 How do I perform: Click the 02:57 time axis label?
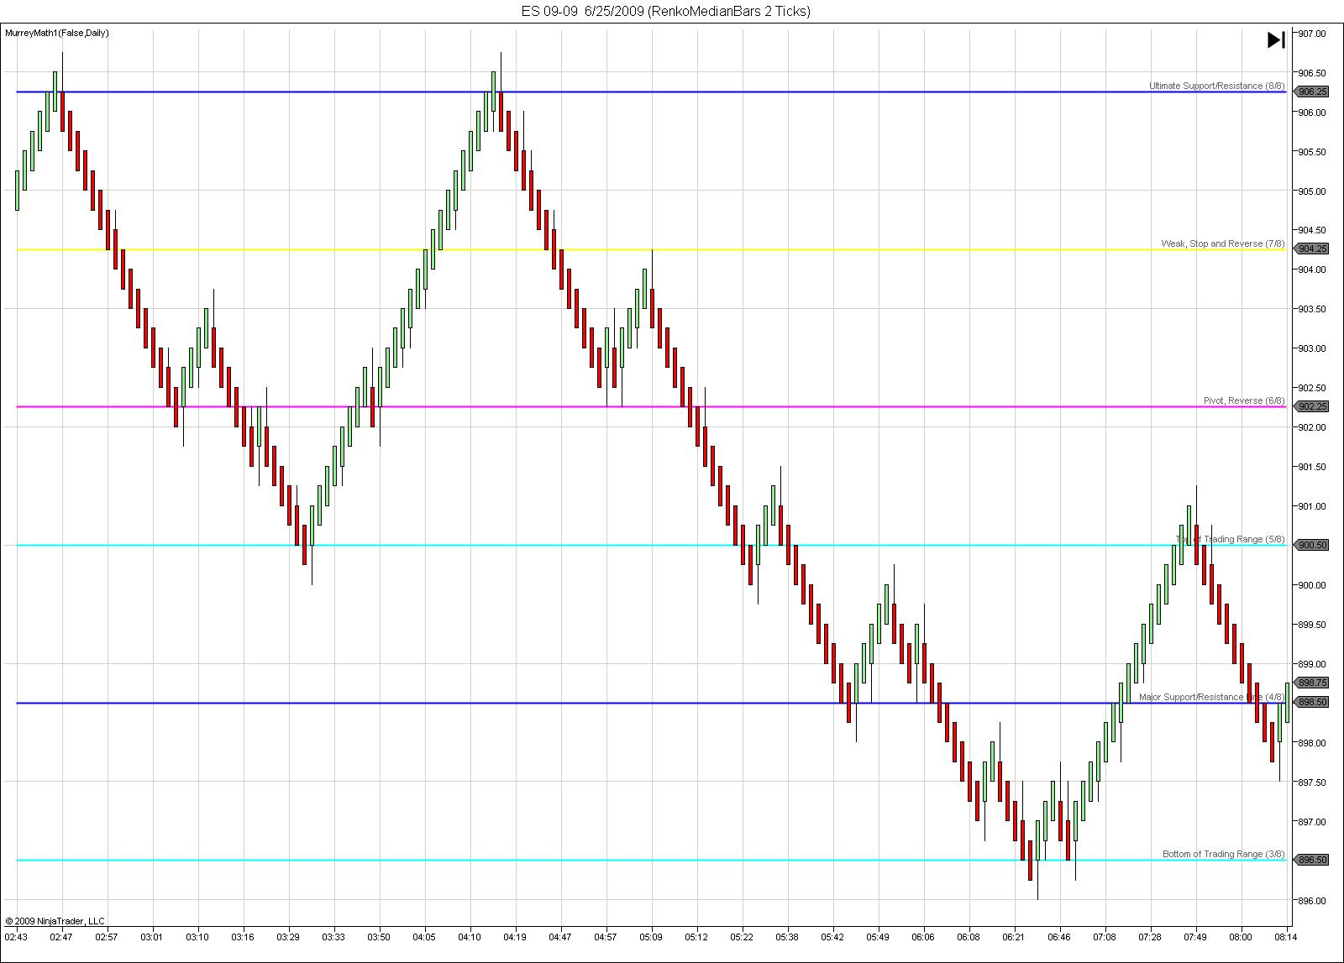pos(107,936)
